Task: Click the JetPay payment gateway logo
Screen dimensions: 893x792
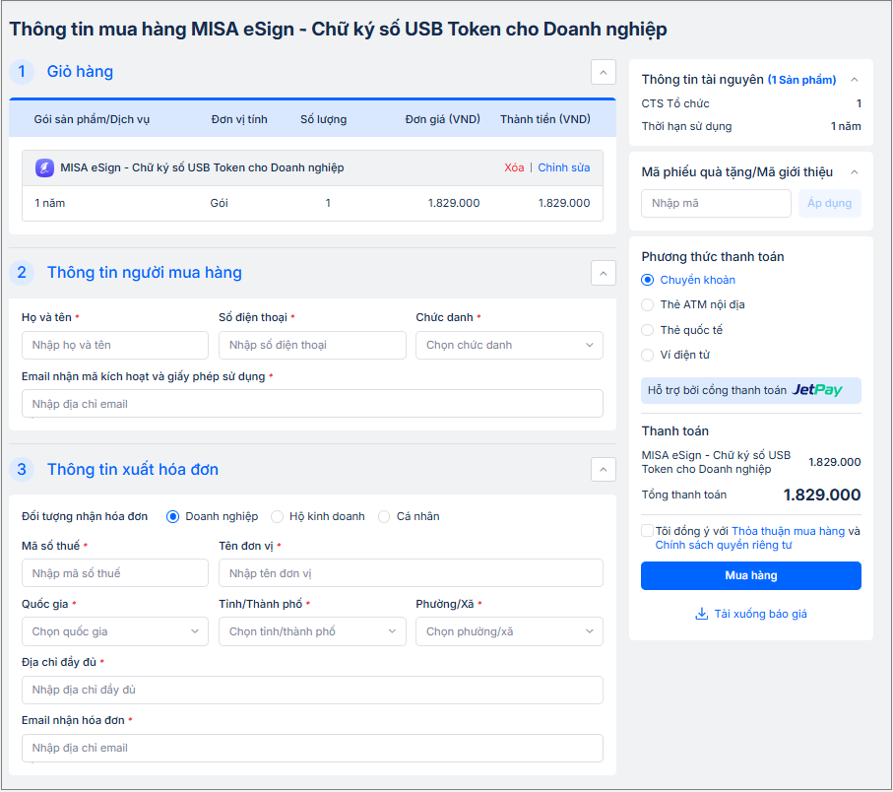Action: 817,390
